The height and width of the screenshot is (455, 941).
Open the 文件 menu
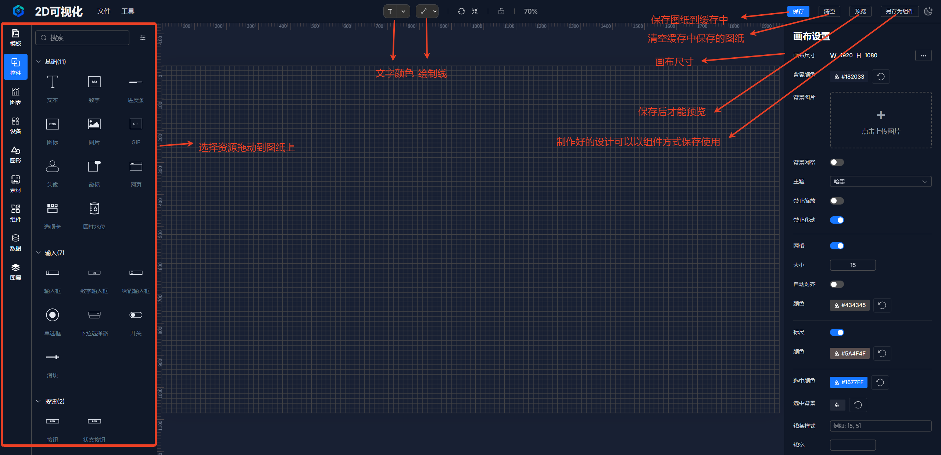(104, 11)
